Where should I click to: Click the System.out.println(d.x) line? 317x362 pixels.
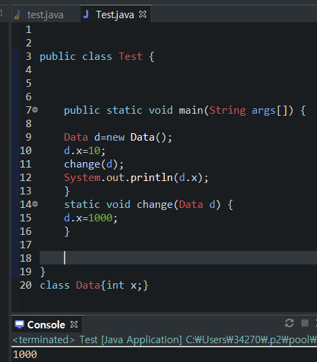click(x=136, y=178)
